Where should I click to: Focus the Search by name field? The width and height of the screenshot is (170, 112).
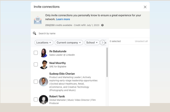(x=72, y=33)
